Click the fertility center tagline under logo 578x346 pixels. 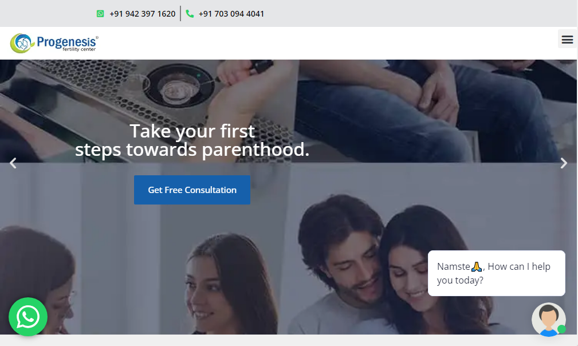click(79, 49)
